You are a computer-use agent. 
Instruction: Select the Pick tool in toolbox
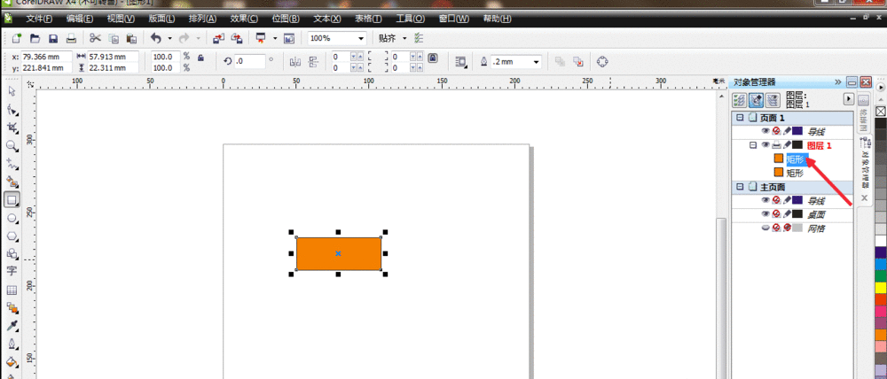pos(12,92)
